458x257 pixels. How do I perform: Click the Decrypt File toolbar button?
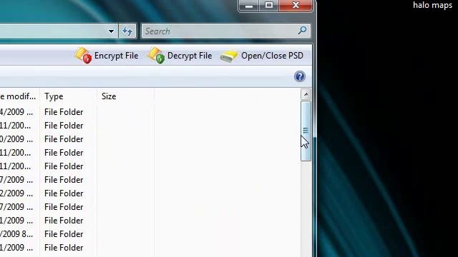[180, 56]
